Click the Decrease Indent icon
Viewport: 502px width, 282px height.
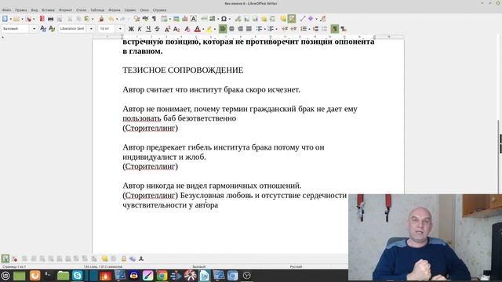click(293, 29)
